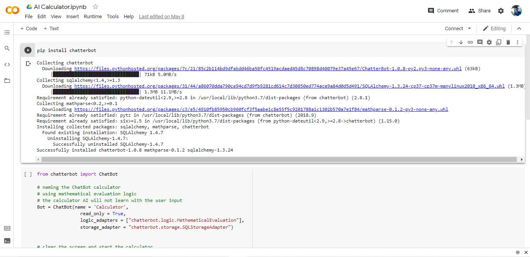Open the Tools menu
The width and height of the screenshot is (530, 257).
[113, 17]
